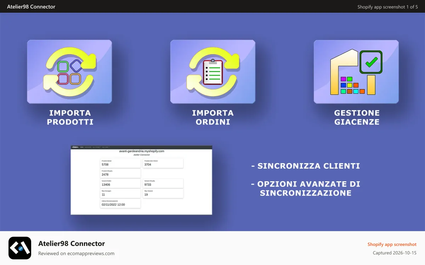Click the SINCRONIZZA CLIENTI text
Viewport: 425px width, 265px height.
click(306, 166)
